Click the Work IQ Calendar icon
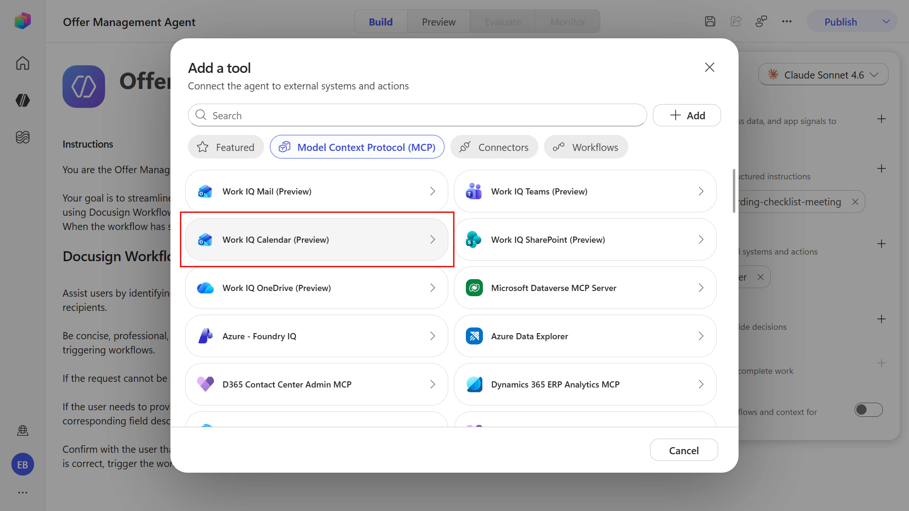 pyautogui.click(x=205, y=239)
